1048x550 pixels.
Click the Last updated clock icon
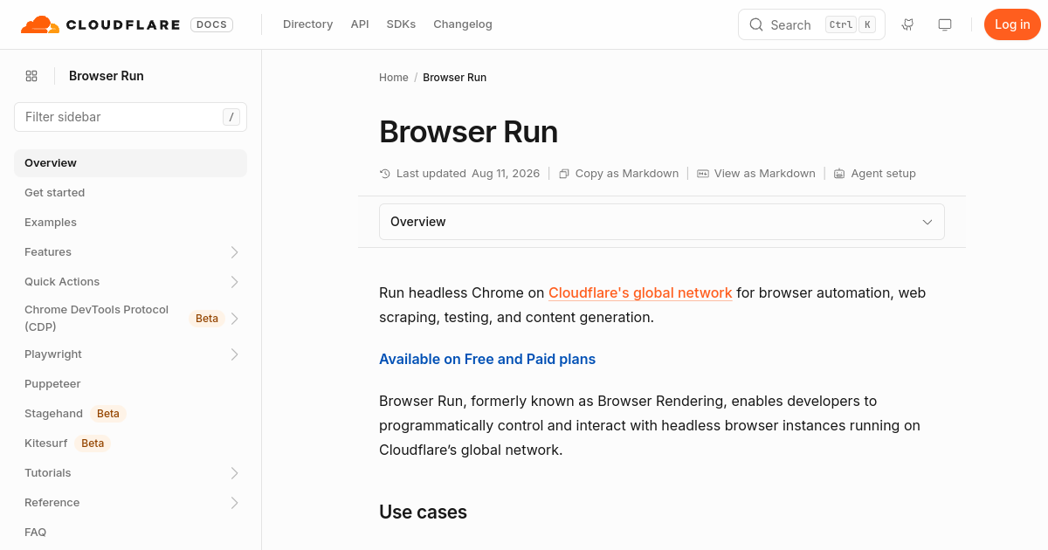click(385, 174)
